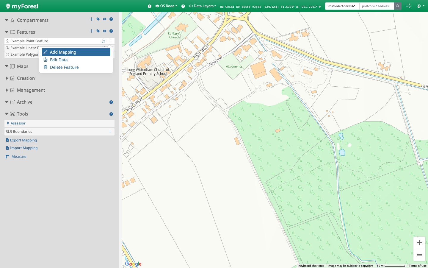Click the Compartments tag label icon
The image size is (428, 268).
coord(98,19)
